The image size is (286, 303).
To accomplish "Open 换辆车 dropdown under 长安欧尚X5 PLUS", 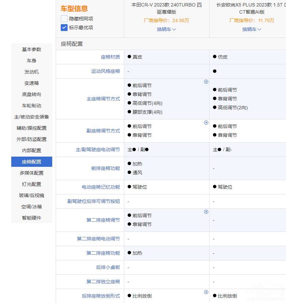I will click(252, 29).
